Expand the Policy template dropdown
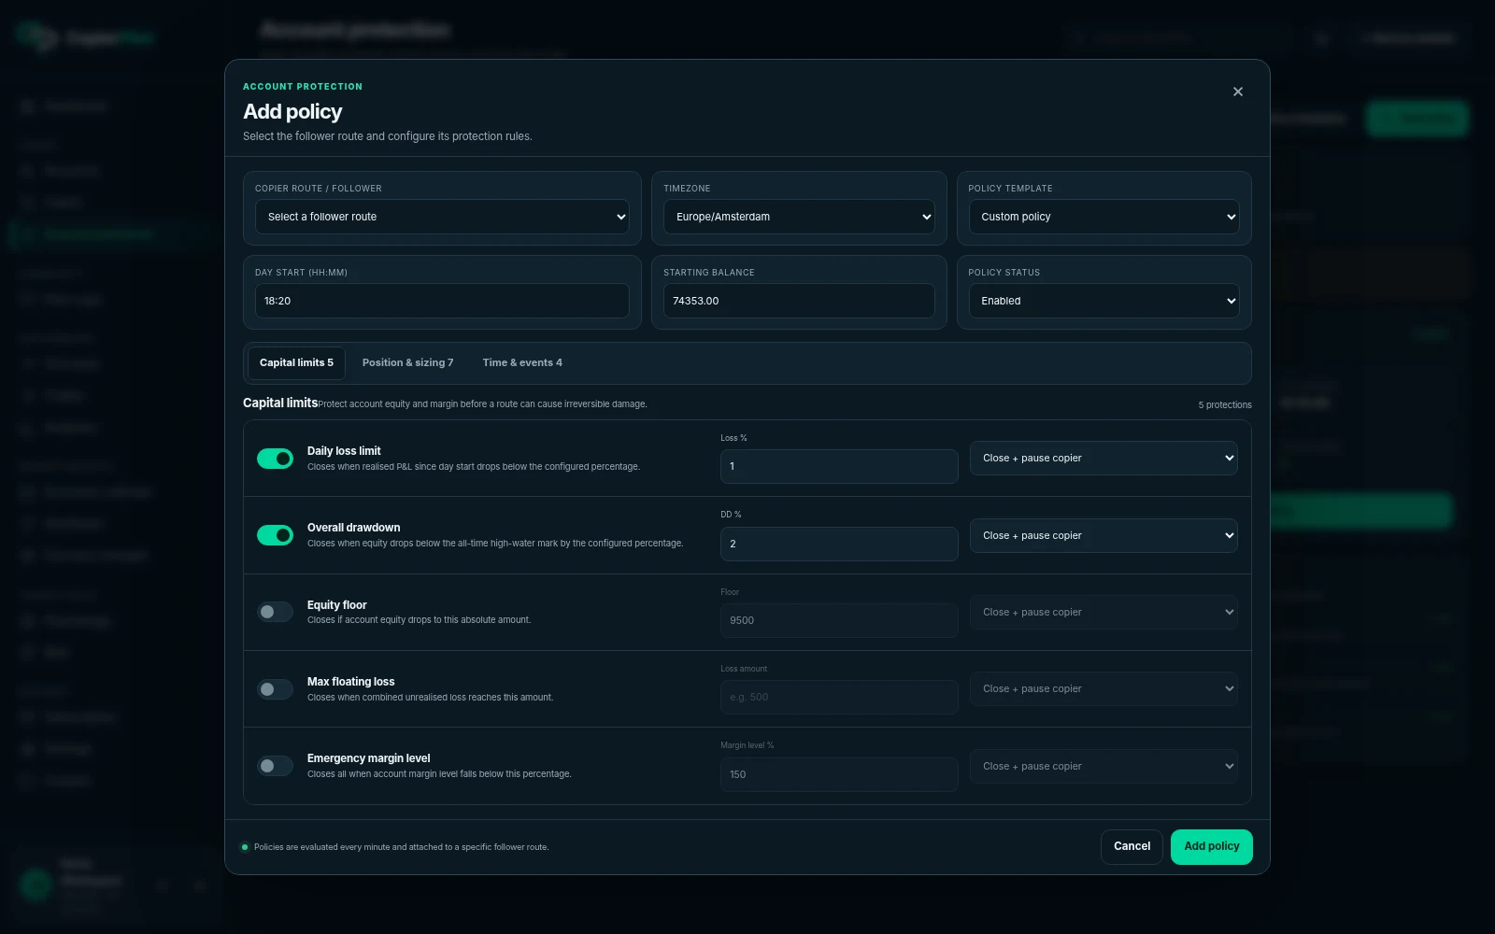The height and width of the screenshot is (934, 1495). point(1103,217)
